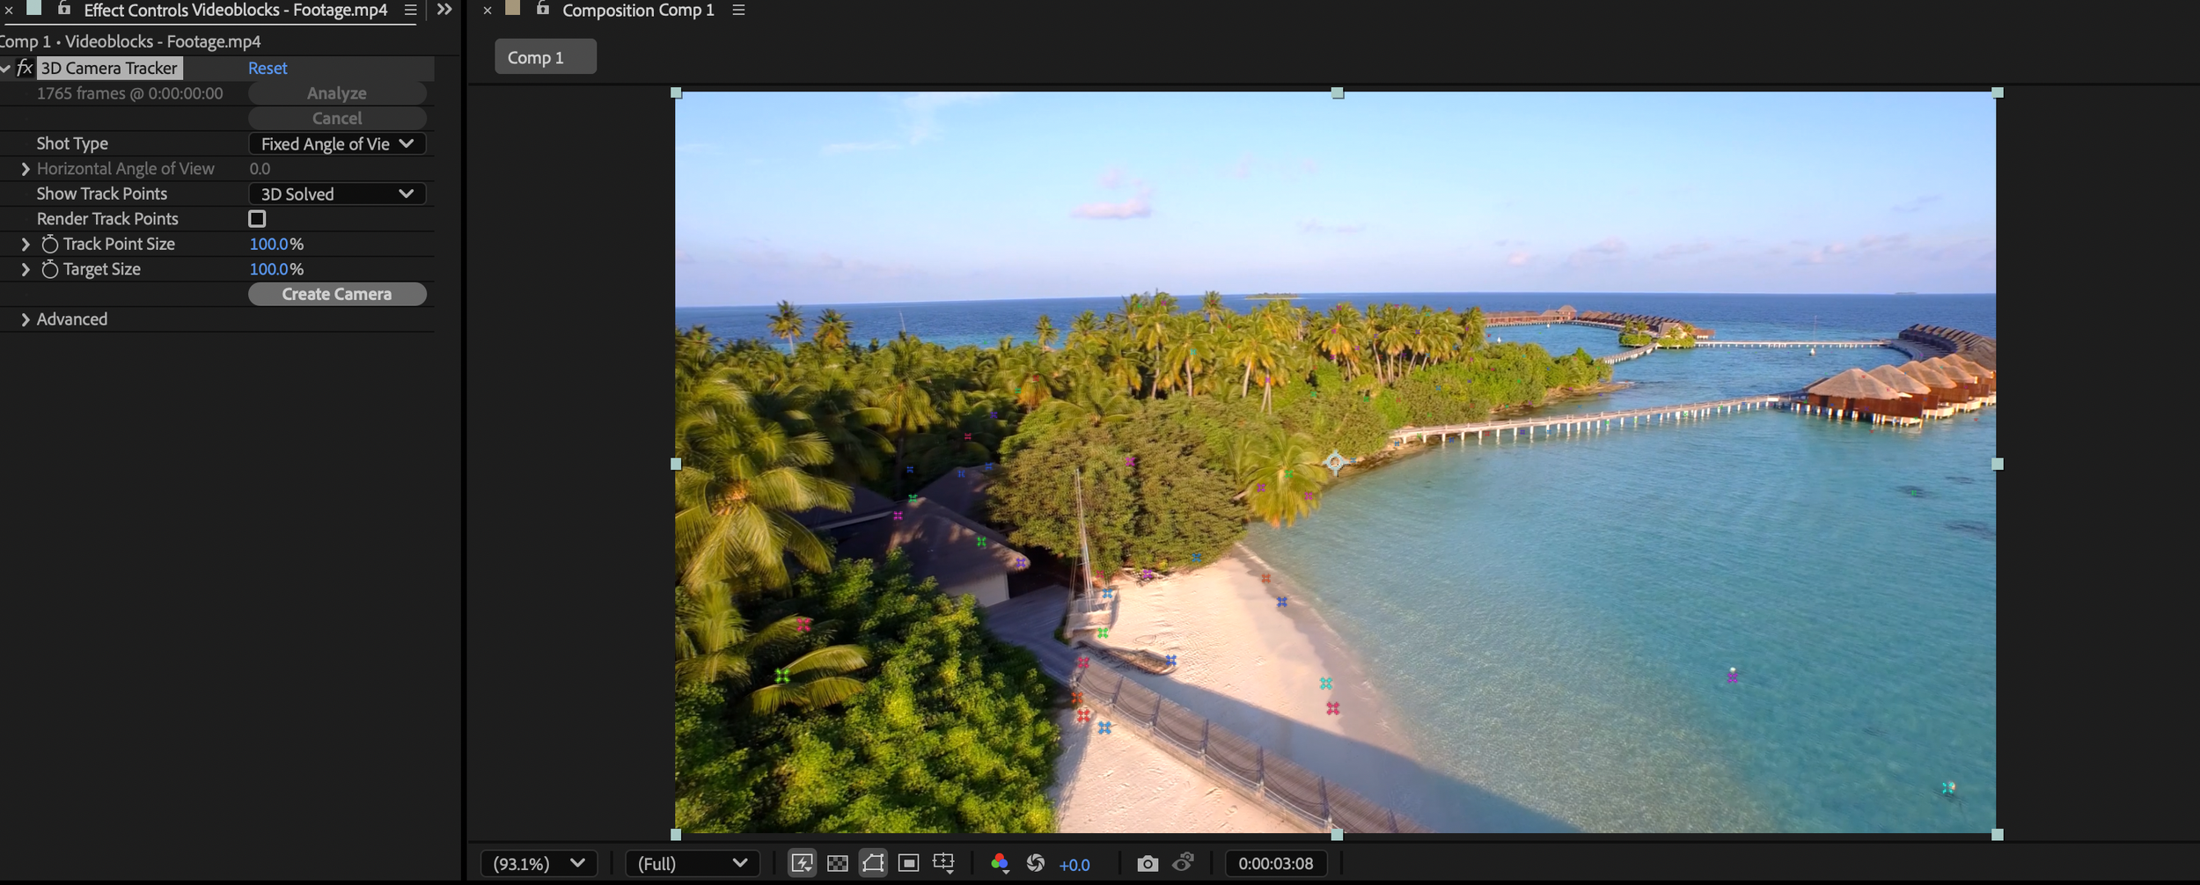Open the resolution (Full) dropdown
The image size is (2200, 885).
(x=693, y=864)
